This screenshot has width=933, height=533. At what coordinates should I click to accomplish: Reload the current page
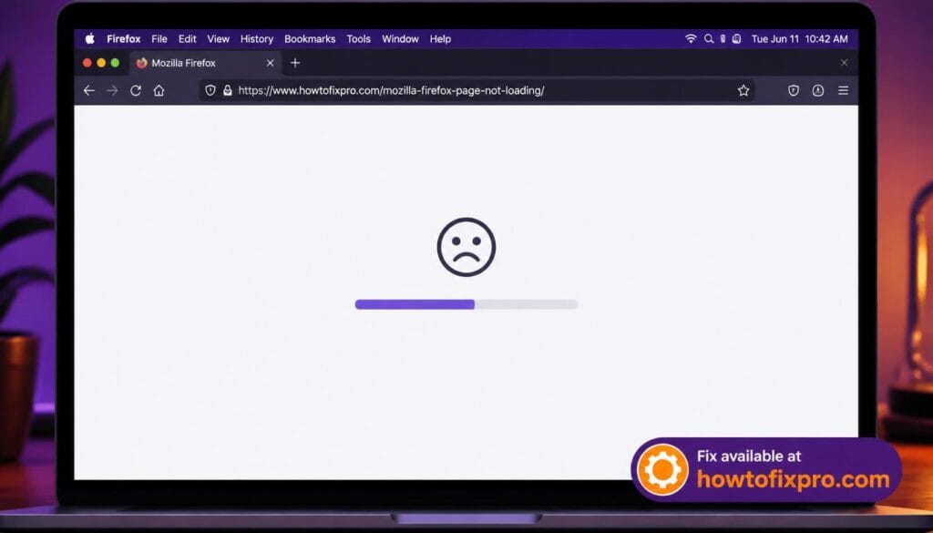pos(136,90)
